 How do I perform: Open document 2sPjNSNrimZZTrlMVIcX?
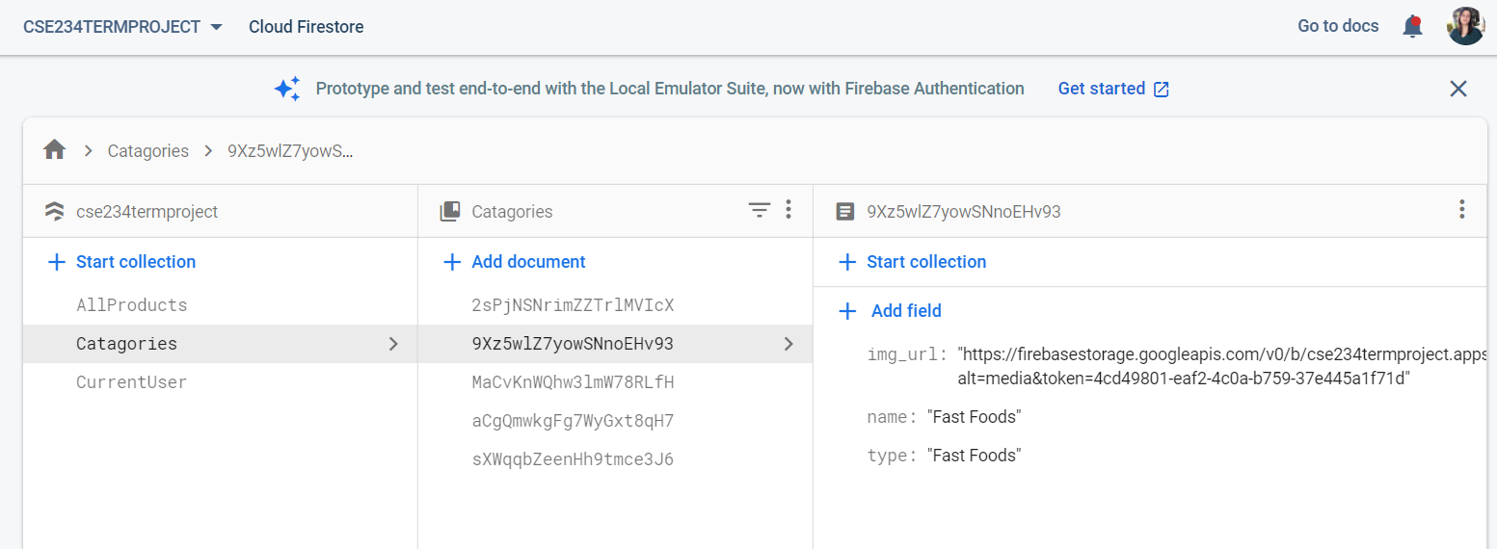coord(573,305)
